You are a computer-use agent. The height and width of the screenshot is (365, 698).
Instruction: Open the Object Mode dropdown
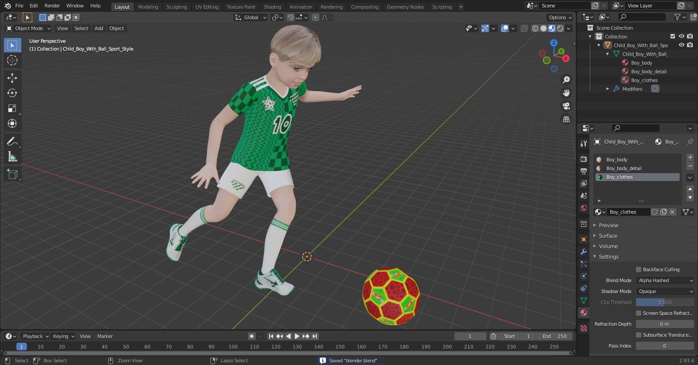tap(28, 28)
